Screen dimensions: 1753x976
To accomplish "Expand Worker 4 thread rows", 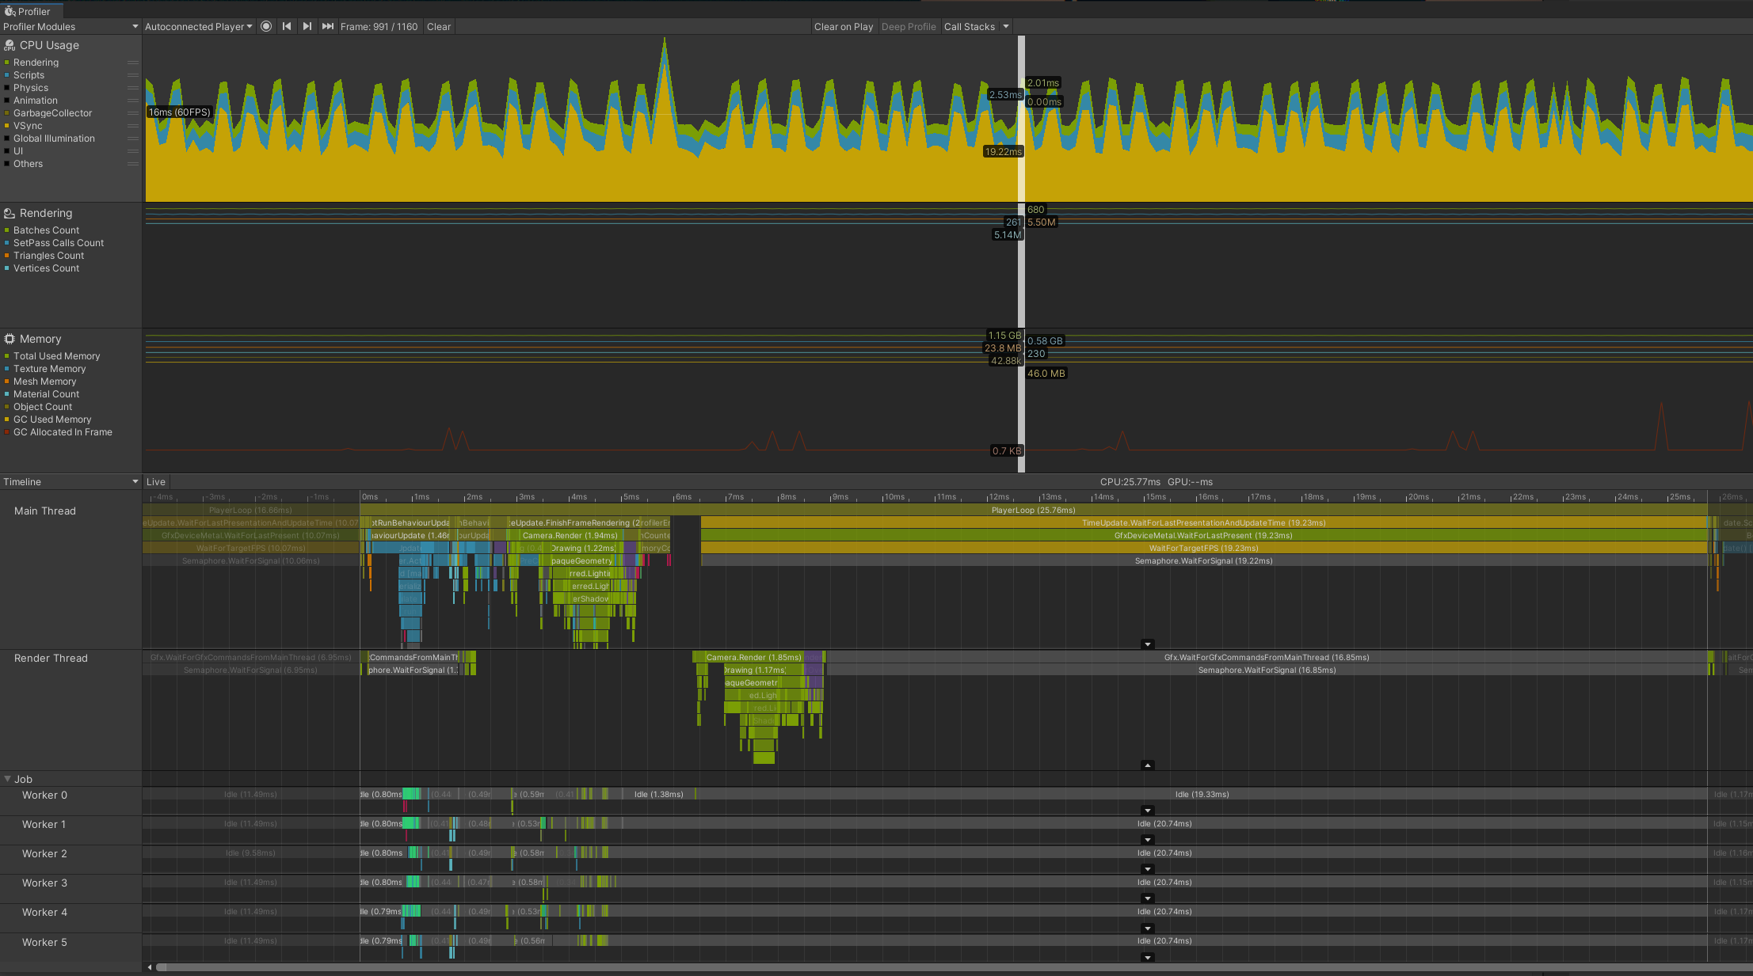I will pyautogui.click(x=1147, y=929).
